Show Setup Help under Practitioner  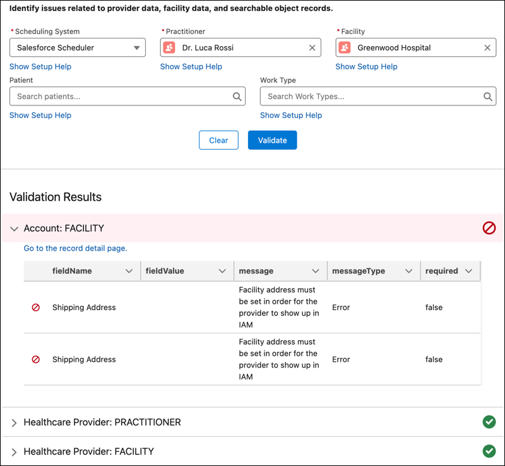191,66
